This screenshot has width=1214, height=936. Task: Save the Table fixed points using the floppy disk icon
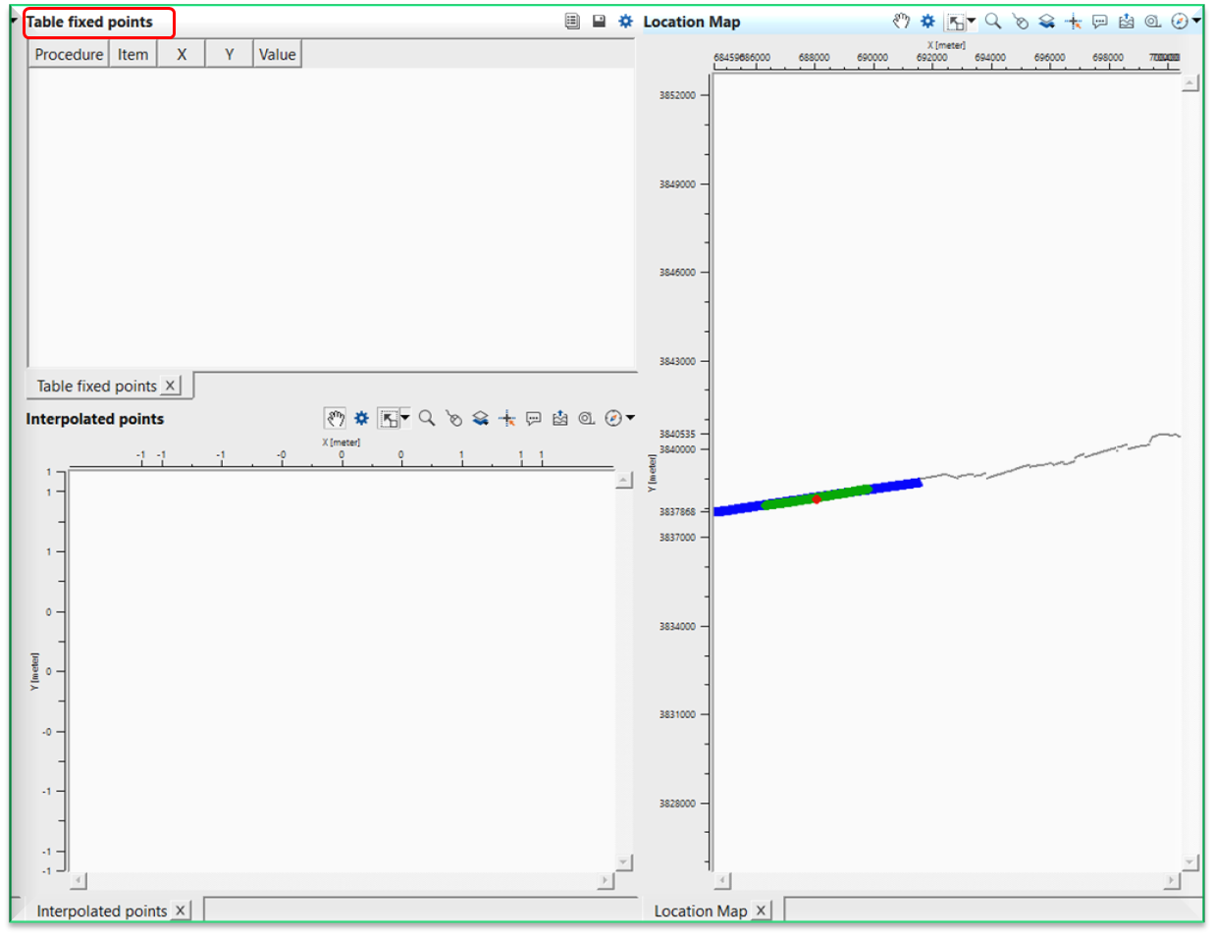(x=599, y=21)
